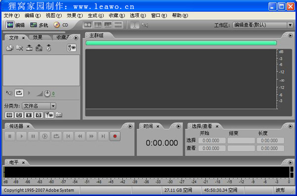The height and width of the screenshot is (196, 297).
Task: Switch to the CD view
Action: (60, 25)
